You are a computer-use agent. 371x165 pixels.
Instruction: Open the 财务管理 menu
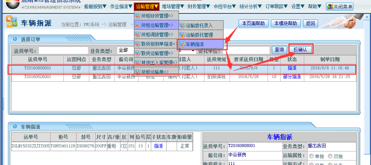[x=199, y=6]
